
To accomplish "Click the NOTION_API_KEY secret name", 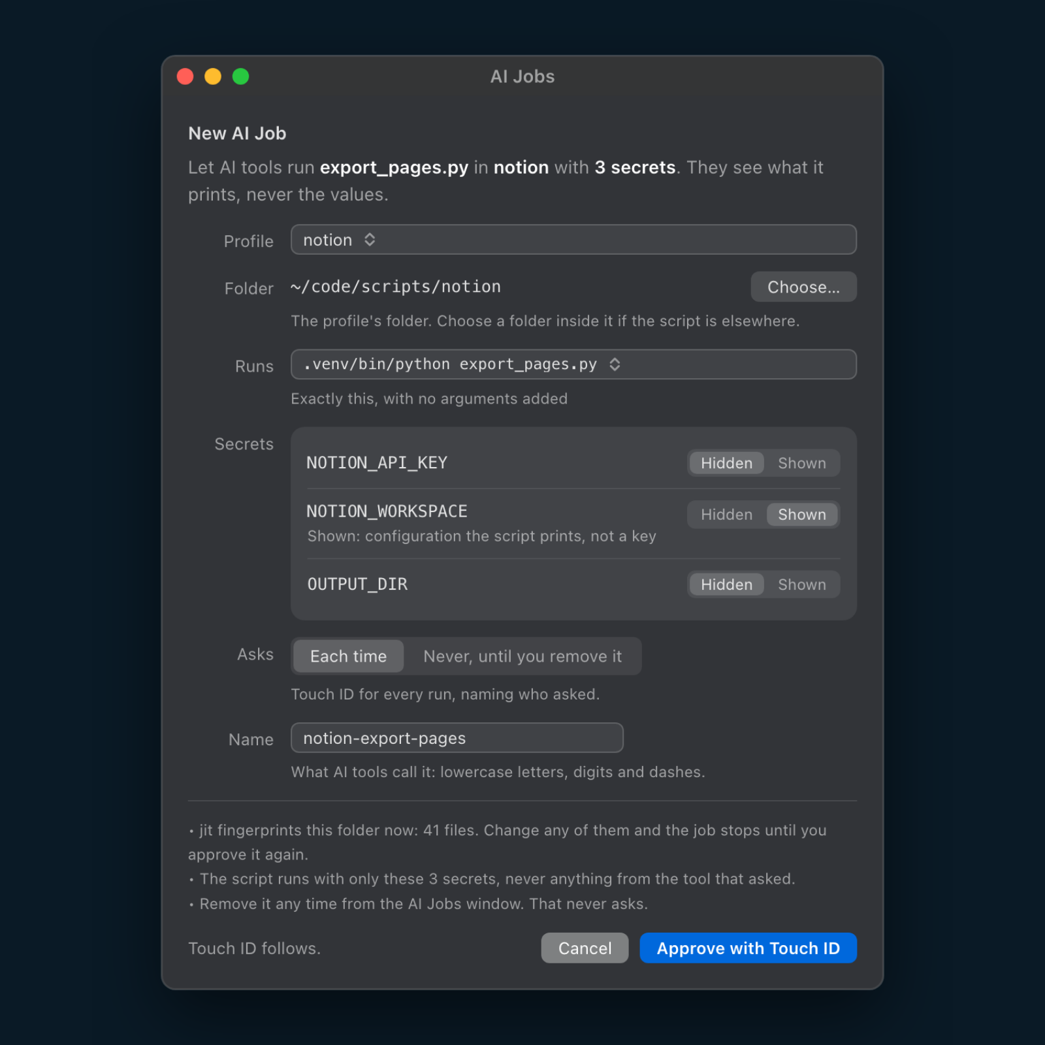I will (x=377, y=463).
